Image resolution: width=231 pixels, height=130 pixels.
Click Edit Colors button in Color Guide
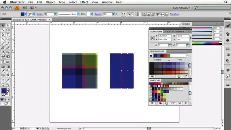pyautogui.click(x=179, y=76)
